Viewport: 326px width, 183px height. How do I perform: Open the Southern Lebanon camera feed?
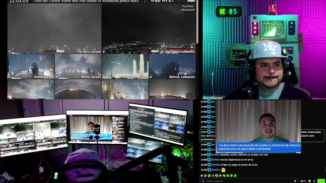149,28
